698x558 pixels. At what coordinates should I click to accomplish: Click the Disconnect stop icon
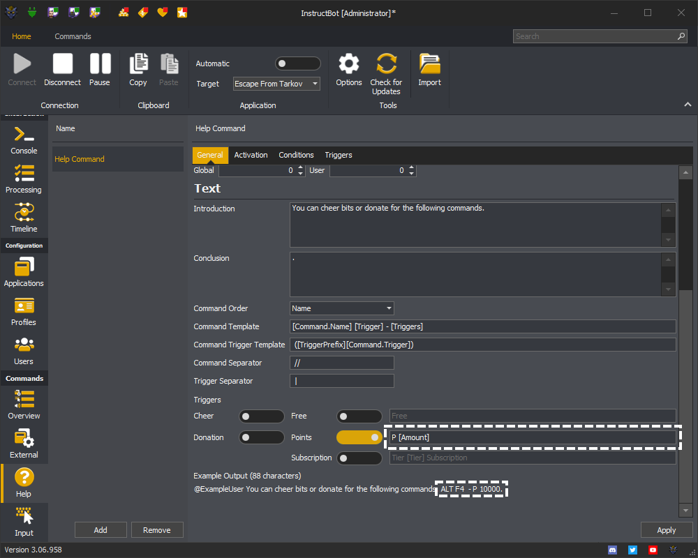[62, 63]
